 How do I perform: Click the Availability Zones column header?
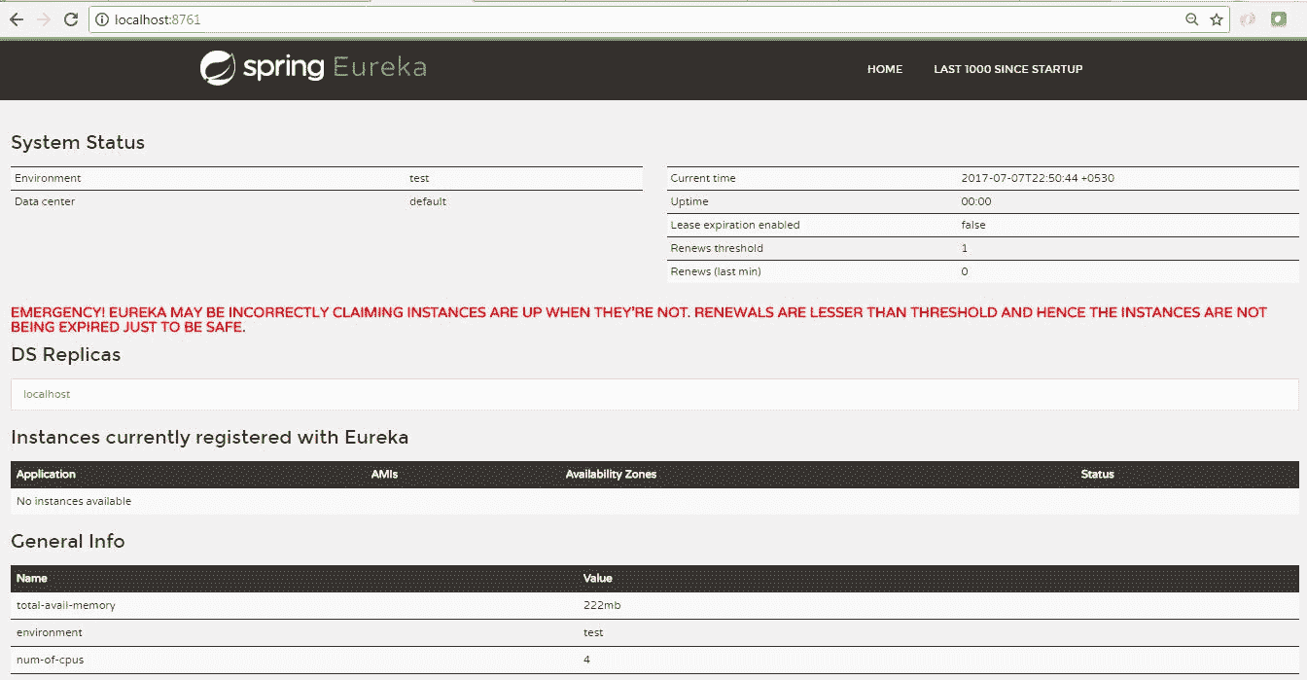pyautogui.click(x=611, y=474)
